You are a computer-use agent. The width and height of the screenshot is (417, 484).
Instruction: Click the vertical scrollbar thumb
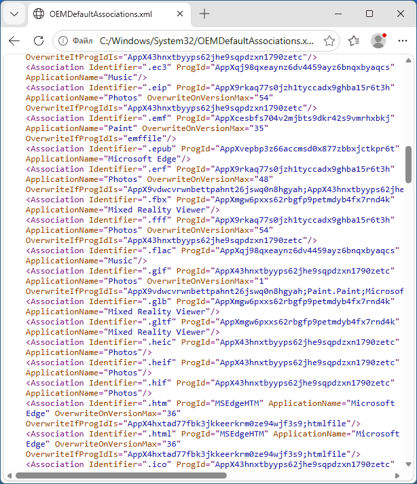[x=408, y=164]
